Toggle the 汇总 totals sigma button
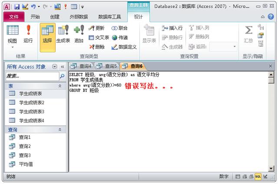The image size is (278, 184). (x=248, y=34)
